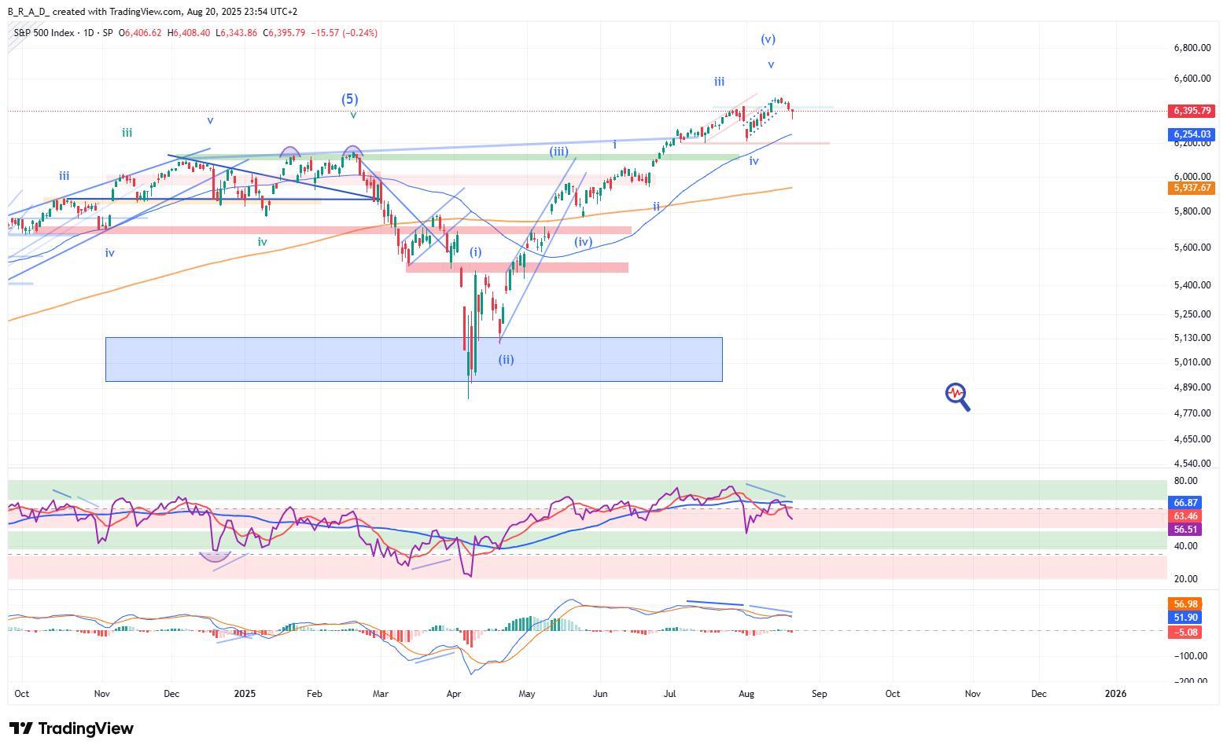Screen dimensions: 1227x752
Task: Click the MACD orange value label 56.98
Action: coord(1185,604)
